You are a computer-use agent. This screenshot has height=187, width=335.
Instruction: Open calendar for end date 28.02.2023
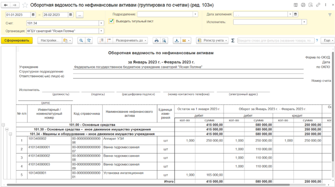point(70,15)
